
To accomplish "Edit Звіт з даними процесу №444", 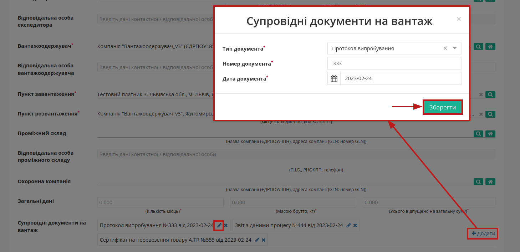I will coord(348,225).
